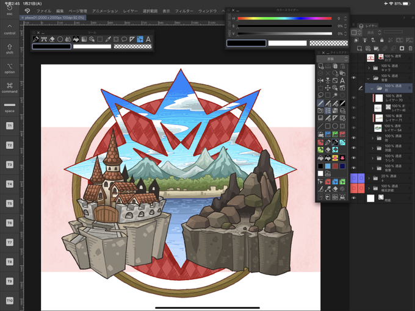Hide the レイヤー 70 layer via its eye
415x311 pixels.
tap(353, 98)
